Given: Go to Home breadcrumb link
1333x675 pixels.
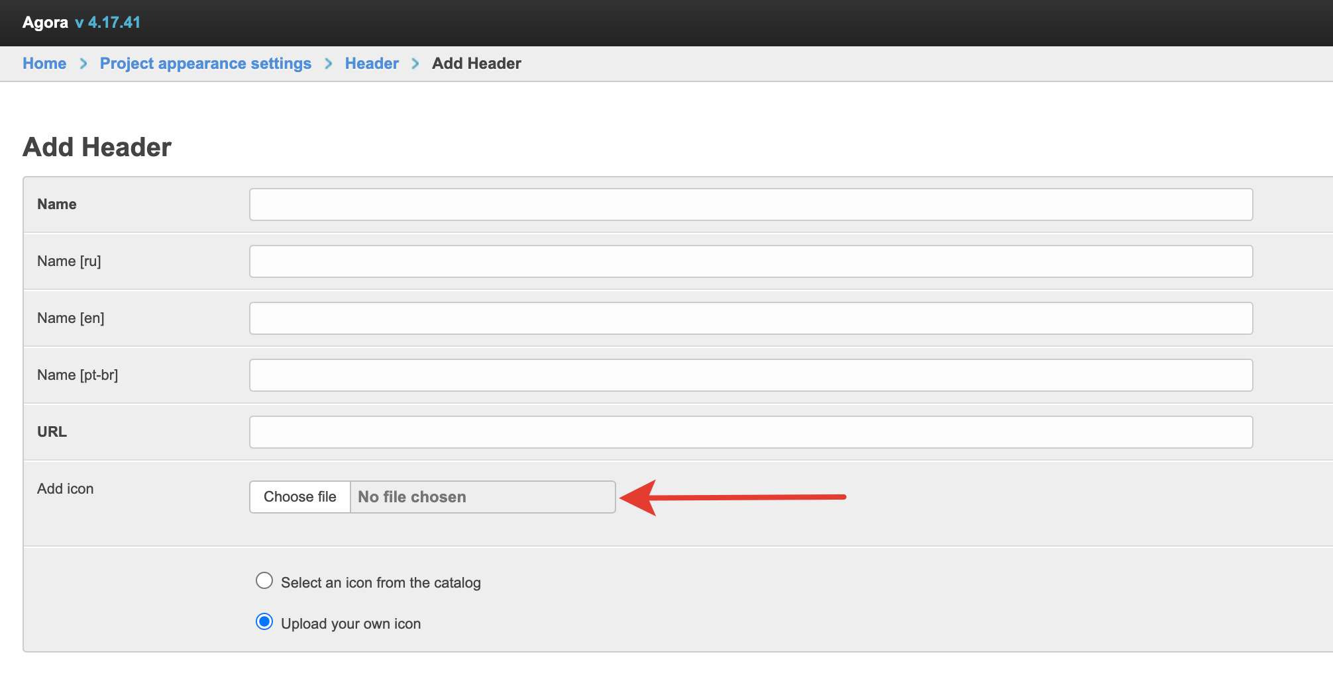Looking at the screenshot, I should pos(44,64).
